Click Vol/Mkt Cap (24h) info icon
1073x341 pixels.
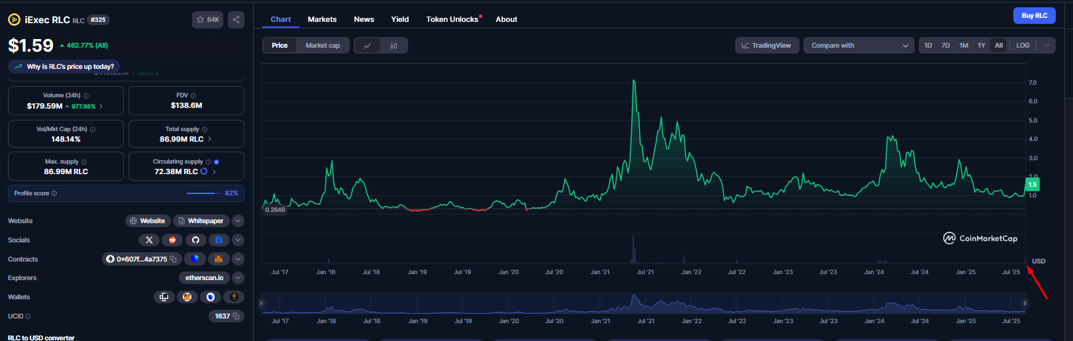[93, 129]
